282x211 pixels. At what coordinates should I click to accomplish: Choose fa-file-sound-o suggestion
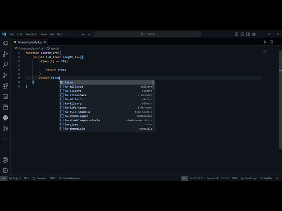coord(107,112)
